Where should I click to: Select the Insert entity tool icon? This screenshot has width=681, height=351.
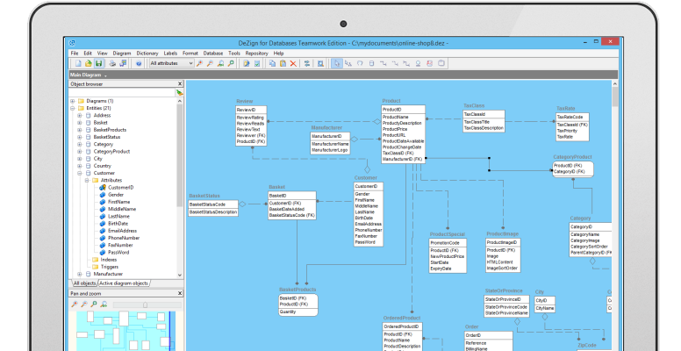point(371,63)
